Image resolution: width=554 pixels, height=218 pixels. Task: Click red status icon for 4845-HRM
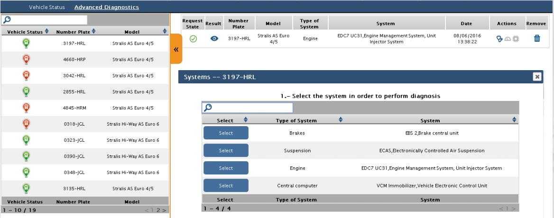click(x=26, y=108)
